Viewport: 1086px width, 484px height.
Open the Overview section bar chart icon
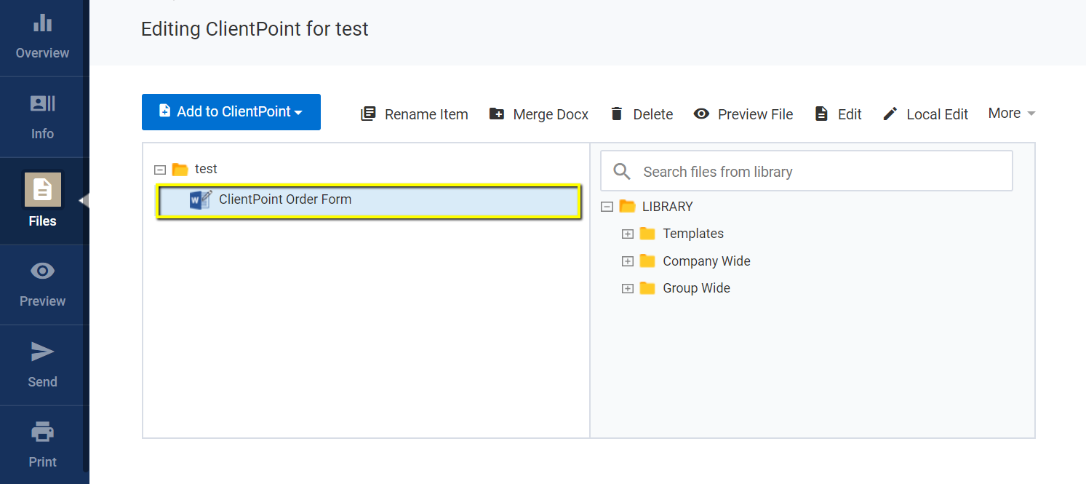click(43, 23)
